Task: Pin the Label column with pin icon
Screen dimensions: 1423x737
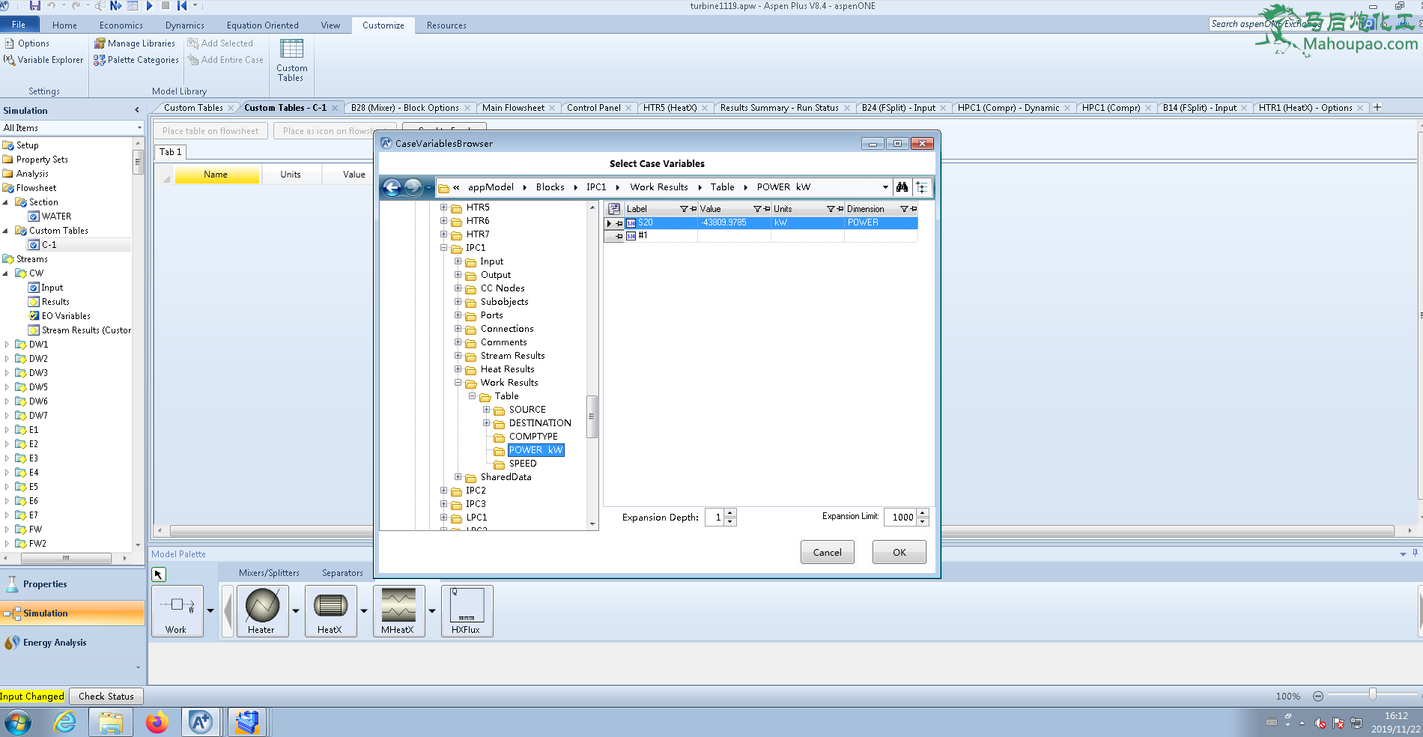Action: 693,209
